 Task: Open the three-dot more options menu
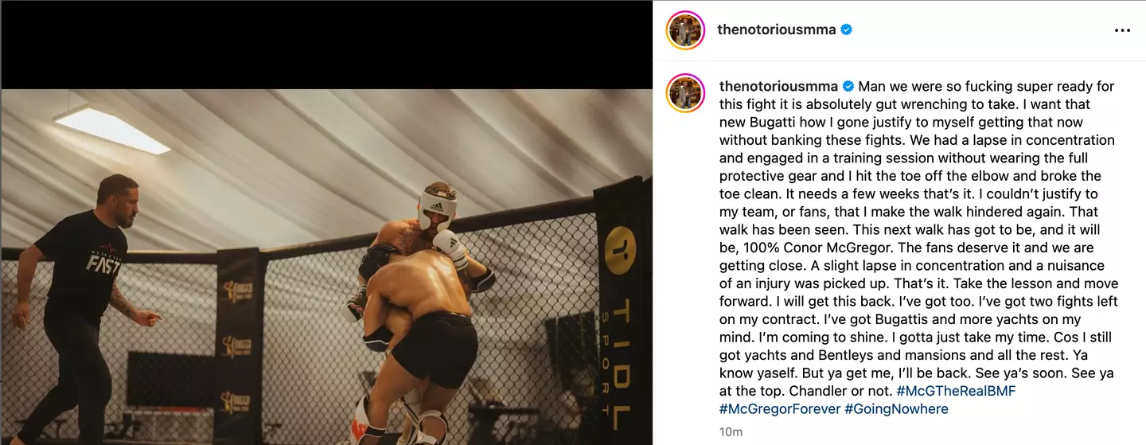[x=1122, y=30]
